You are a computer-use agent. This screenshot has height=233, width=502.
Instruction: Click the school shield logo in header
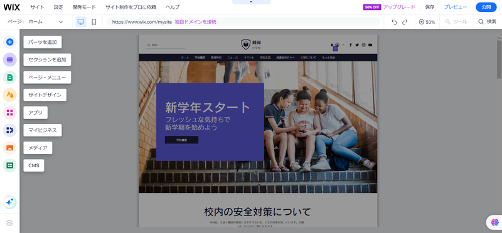245,44
